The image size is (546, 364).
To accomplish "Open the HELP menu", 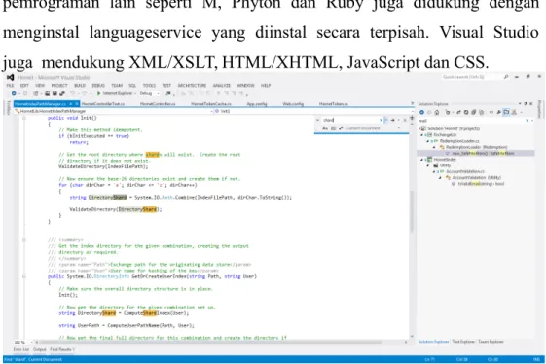I will [x=266, y=86].
